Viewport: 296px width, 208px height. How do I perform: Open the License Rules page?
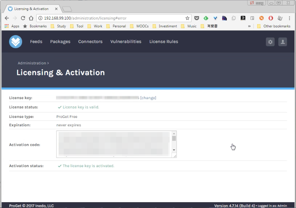pos(164,42)
